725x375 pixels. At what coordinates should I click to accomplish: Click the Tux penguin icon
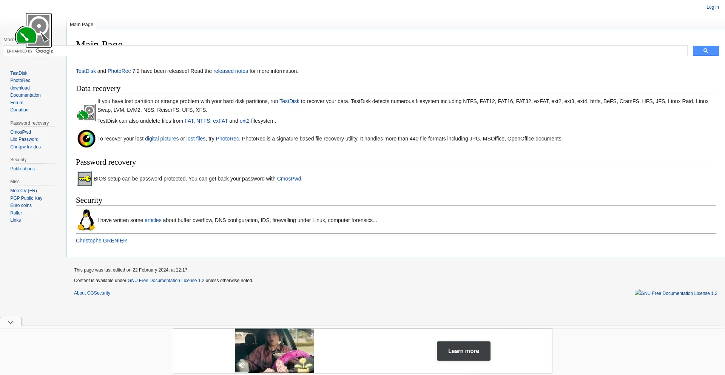tap(86, 220)
